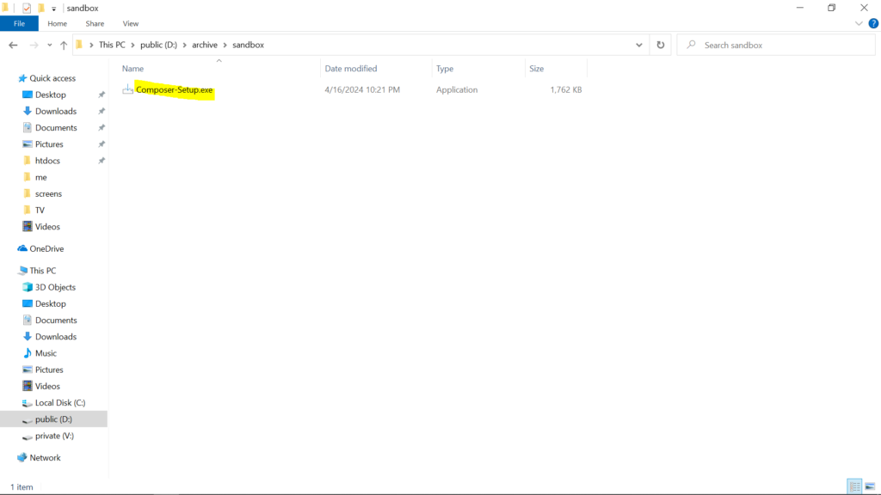Open Videos under Quick access
Viewport: 881px width, 495px height.
click(x=47, y=227)
